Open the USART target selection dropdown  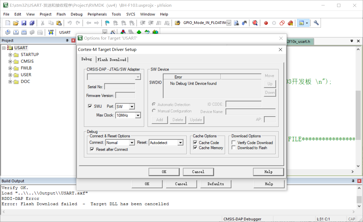[x=105, y=32]
